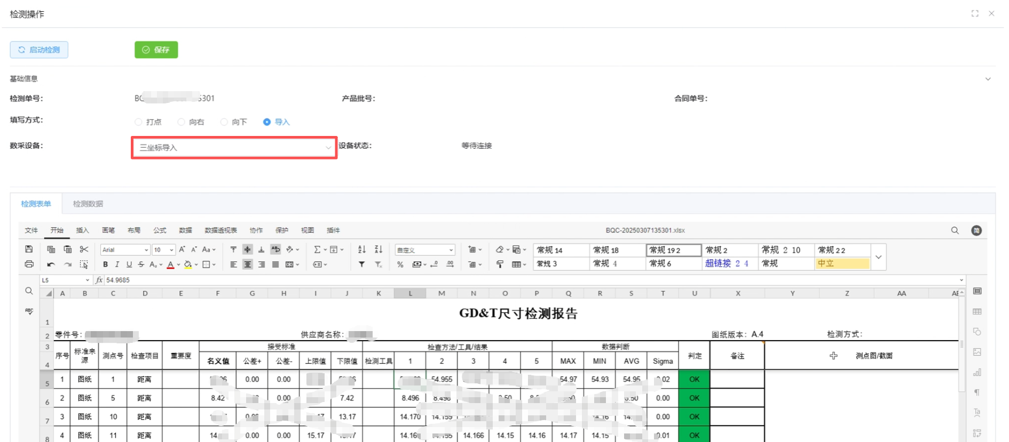Image resolution: width=1009 pixels, height=442 pixels.
Task: Increase the font size
Action: [182, 249]
